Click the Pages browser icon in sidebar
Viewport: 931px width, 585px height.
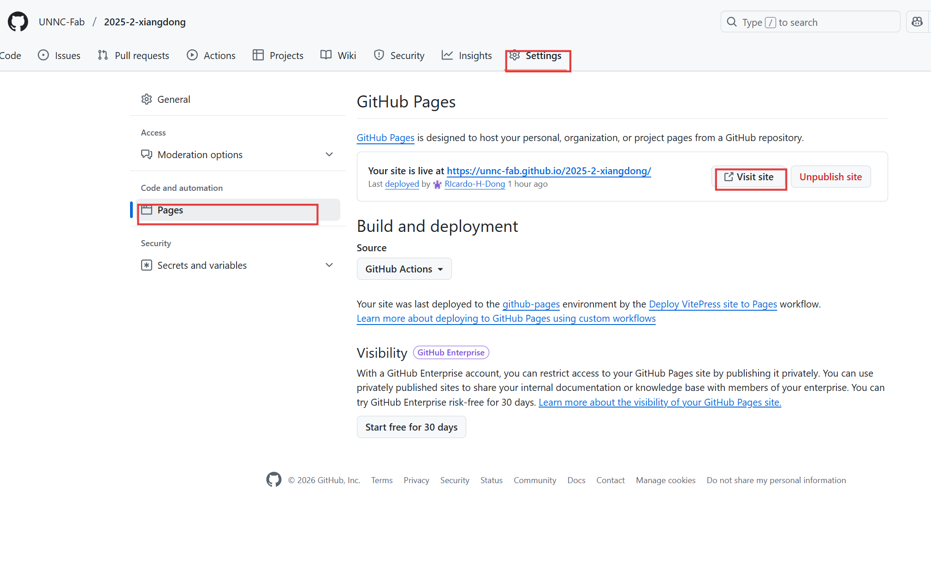click(147, 210)
